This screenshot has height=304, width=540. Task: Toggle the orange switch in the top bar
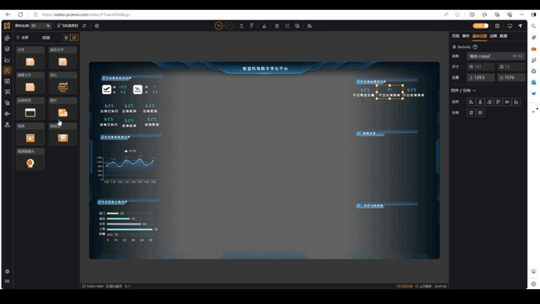coord(481,26)
